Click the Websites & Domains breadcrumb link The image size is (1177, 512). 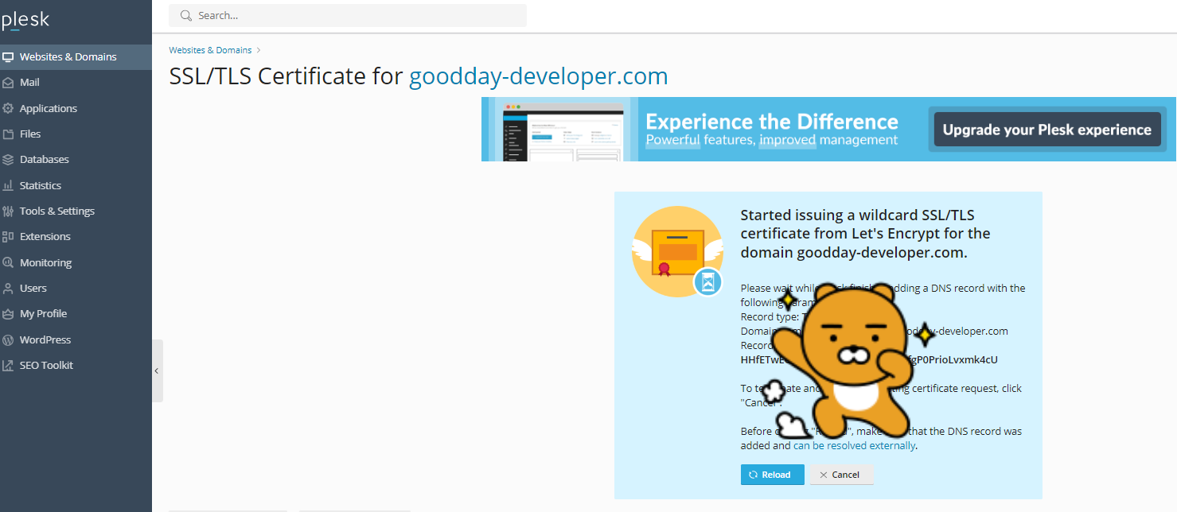click(x=210, y=50)
